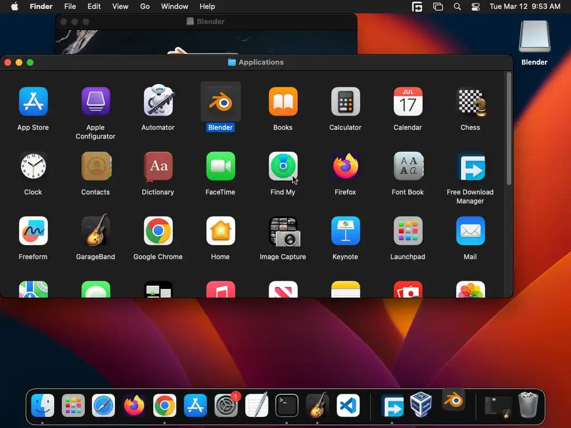Image resolution: width=571 pixels, height=428 pixels.
Task: Select the Home app icon
Action: tap(221, 231)
